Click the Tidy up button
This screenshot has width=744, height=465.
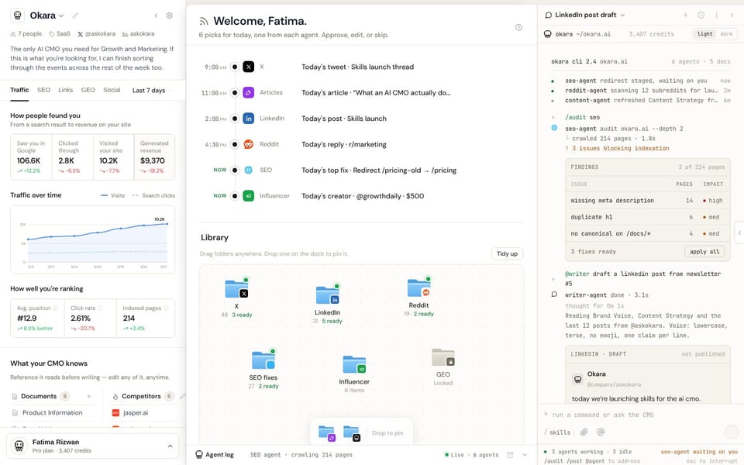[507, 254]
